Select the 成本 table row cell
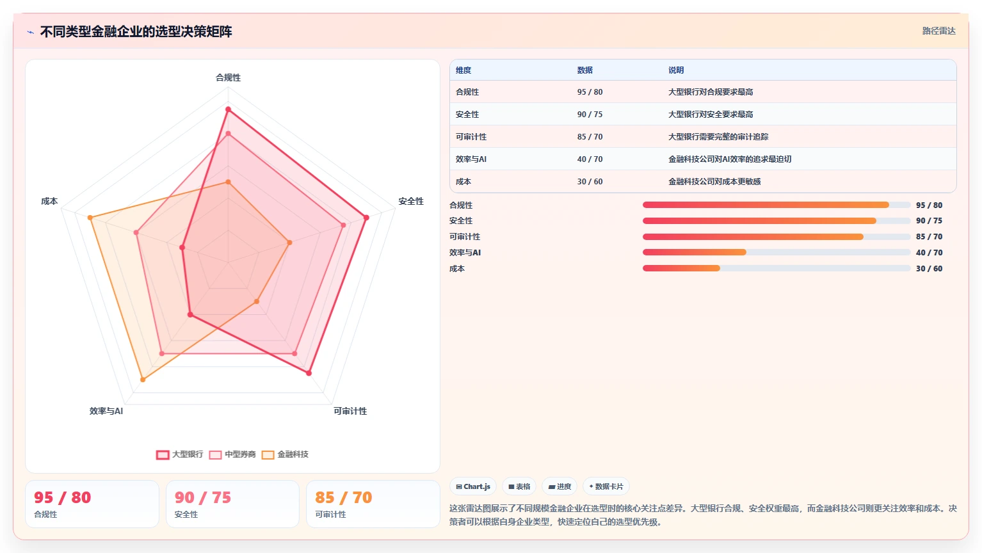Screen dimensions: 982x553 [463, 182]
